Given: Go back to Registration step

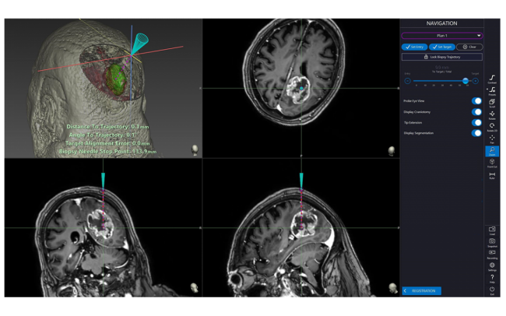Looking at the screenshot, I should pyautogui.click(x=421, y=290).
